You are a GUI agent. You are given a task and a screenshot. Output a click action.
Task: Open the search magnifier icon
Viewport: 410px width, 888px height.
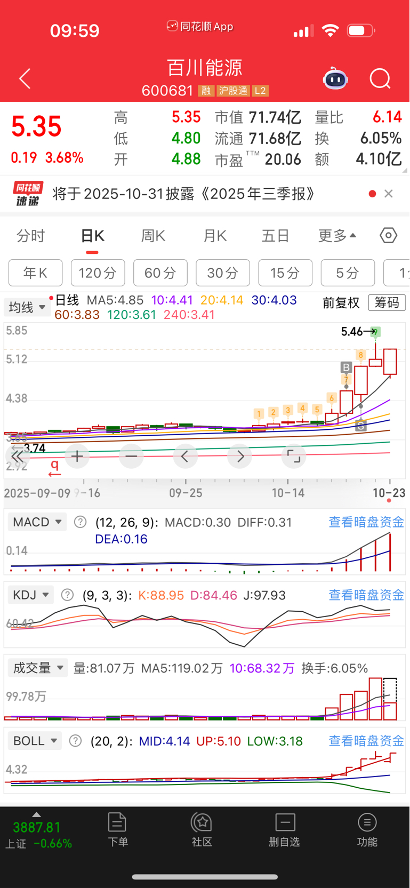(x=380, y=79)
